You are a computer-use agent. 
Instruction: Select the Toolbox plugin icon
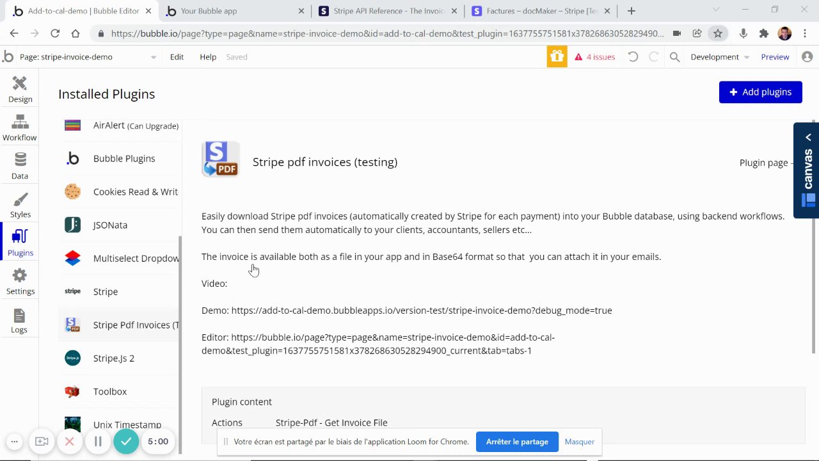[73, 391]
